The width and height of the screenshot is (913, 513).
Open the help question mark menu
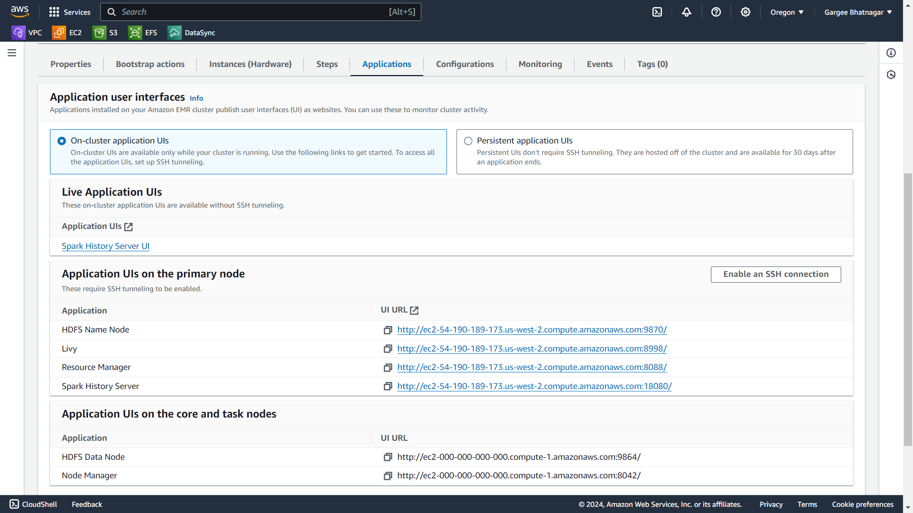click(x=716, y=12)
